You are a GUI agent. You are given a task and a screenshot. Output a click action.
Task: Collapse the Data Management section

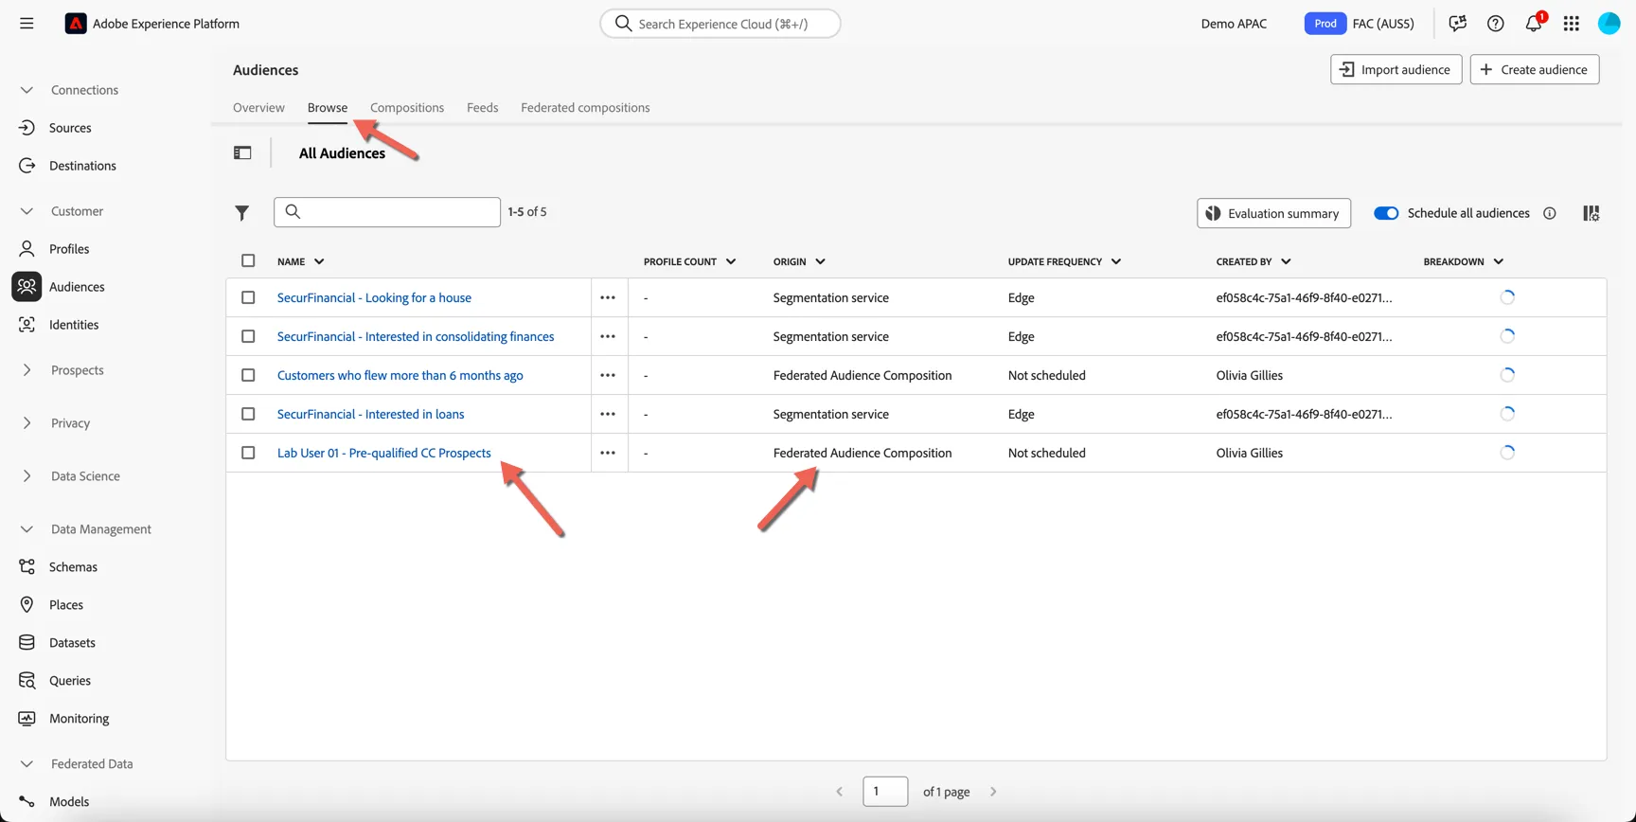click(27, 529)
